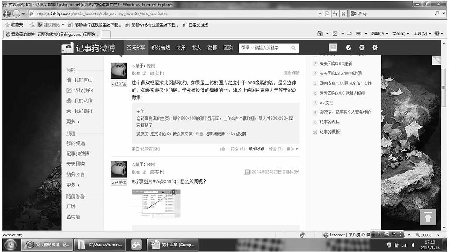Viewport: 449px width, 252px height.
Task: Expand 更多 under the 频道 sidebar section
Action: [73, 185]
